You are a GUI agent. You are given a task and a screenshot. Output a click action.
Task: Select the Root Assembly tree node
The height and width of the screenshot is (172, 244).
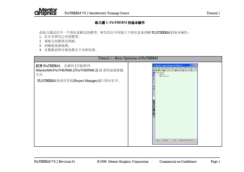(x=165, y=76)
